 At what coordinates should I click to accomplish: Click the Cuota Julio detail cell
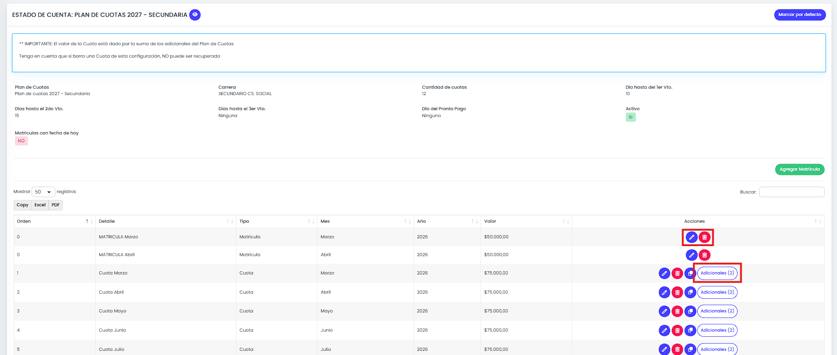point(166,349)
